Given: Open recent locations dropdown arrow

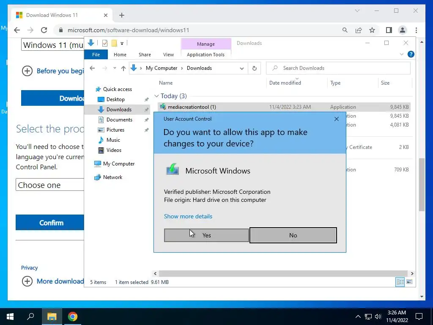Looking at the screenshot, I should 115,68.
